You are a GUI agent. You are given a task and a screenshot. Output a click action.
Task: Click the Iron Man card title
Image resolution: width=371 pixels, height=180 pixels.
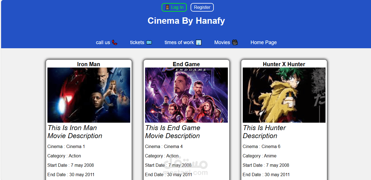pos(89,64)
